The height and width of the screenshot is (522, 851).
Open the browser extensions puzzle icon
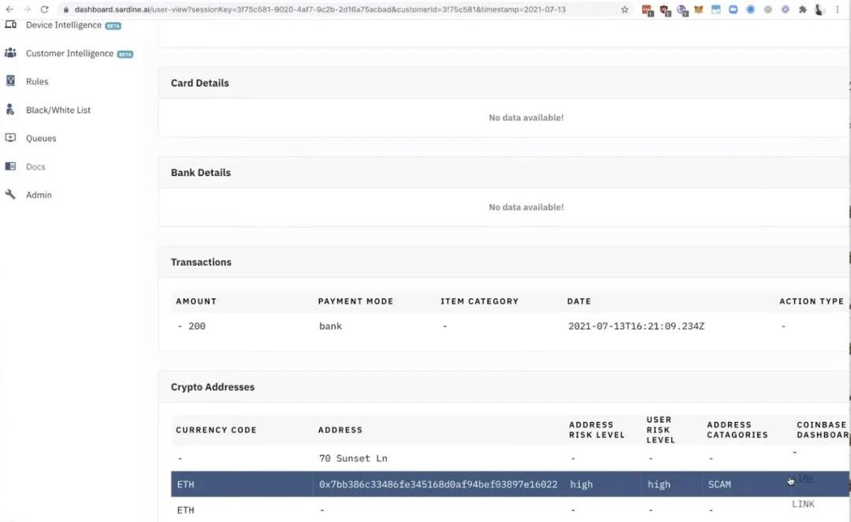[x=802, y=9]
